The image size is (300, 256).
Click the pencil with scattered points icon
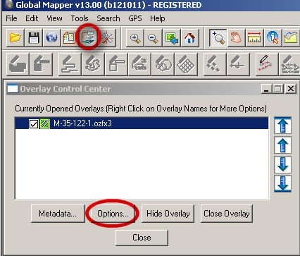(215, 64)
